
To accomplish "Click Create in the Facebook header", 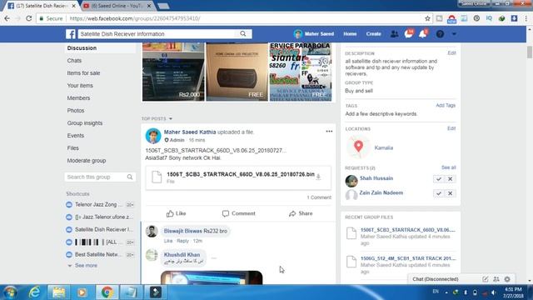I will tap(373, 34).
